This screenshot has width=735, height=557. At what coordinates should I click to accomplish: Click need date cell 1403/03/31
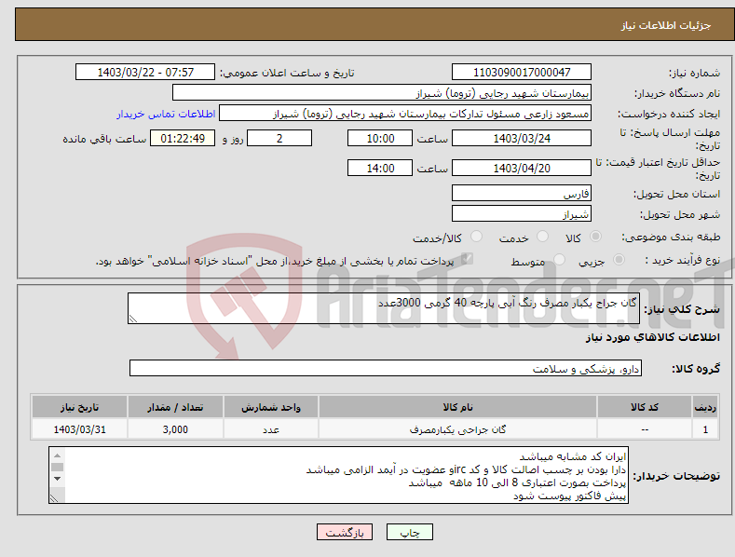79,429
